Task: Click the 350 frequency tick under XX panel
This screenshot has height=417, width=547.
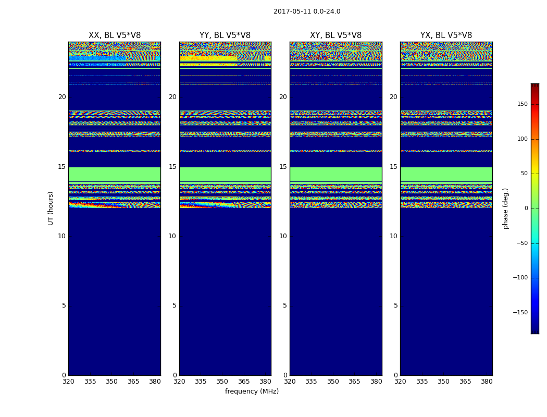Action: (111, 382)
